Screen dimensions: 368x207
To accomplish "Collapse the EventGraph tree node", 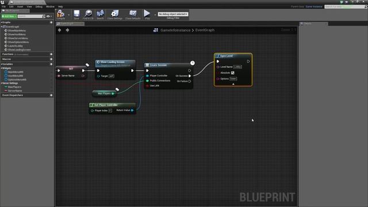I will [2, 26].
